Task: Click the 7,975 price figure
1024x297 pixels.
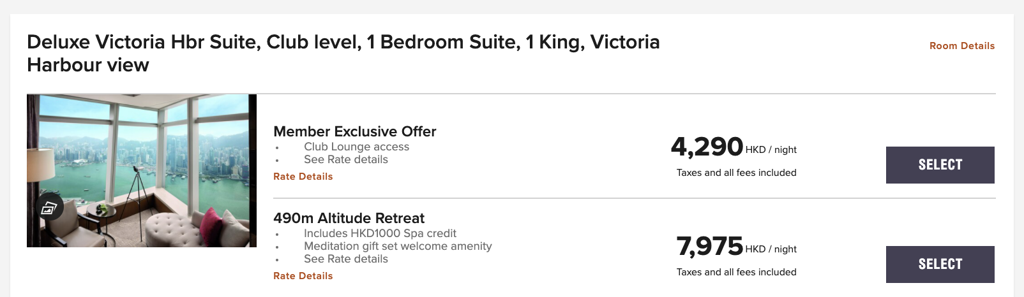Action: click(710, 246)
